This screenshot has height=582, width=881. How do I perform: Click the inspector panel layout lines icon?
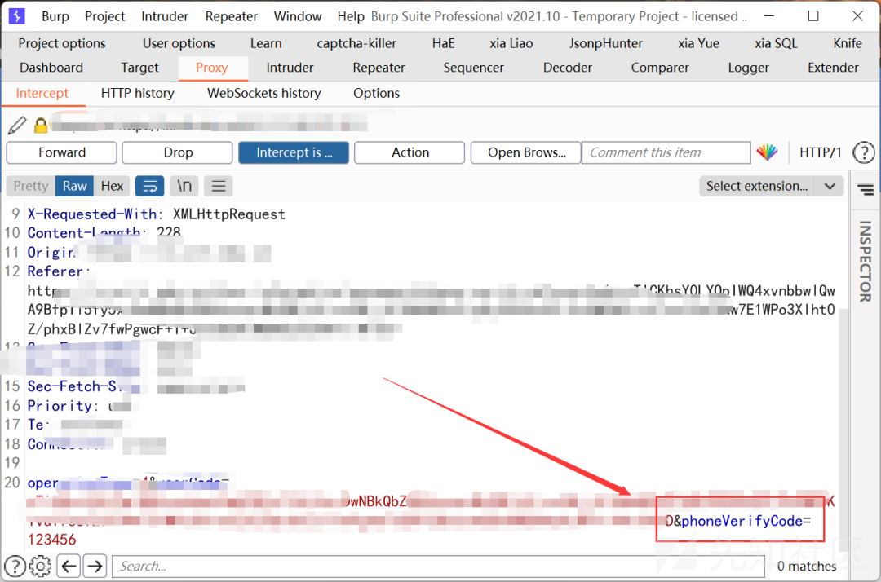[x=866, y=190]
